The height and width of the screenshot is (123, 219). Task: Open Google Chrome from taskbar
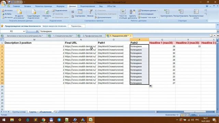click(x=43, y=120)
